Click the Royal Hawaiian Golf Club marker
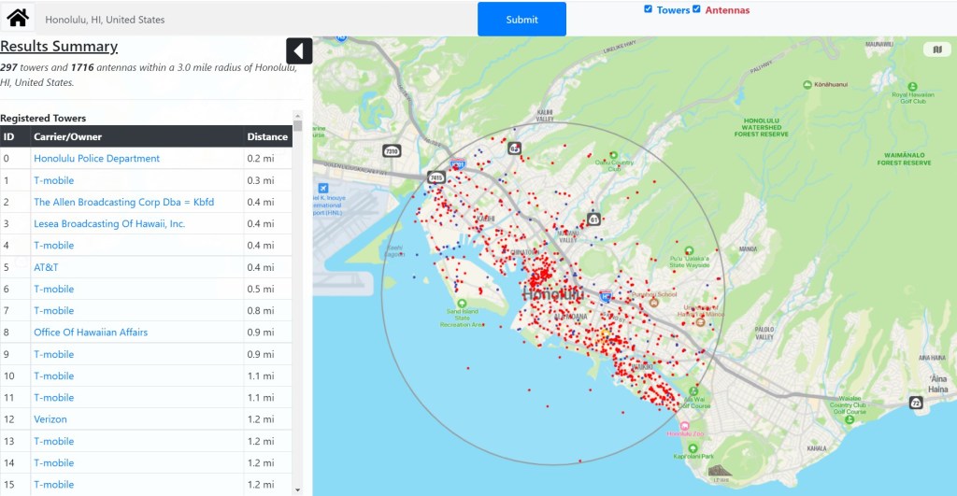 (x=899, y=83)
